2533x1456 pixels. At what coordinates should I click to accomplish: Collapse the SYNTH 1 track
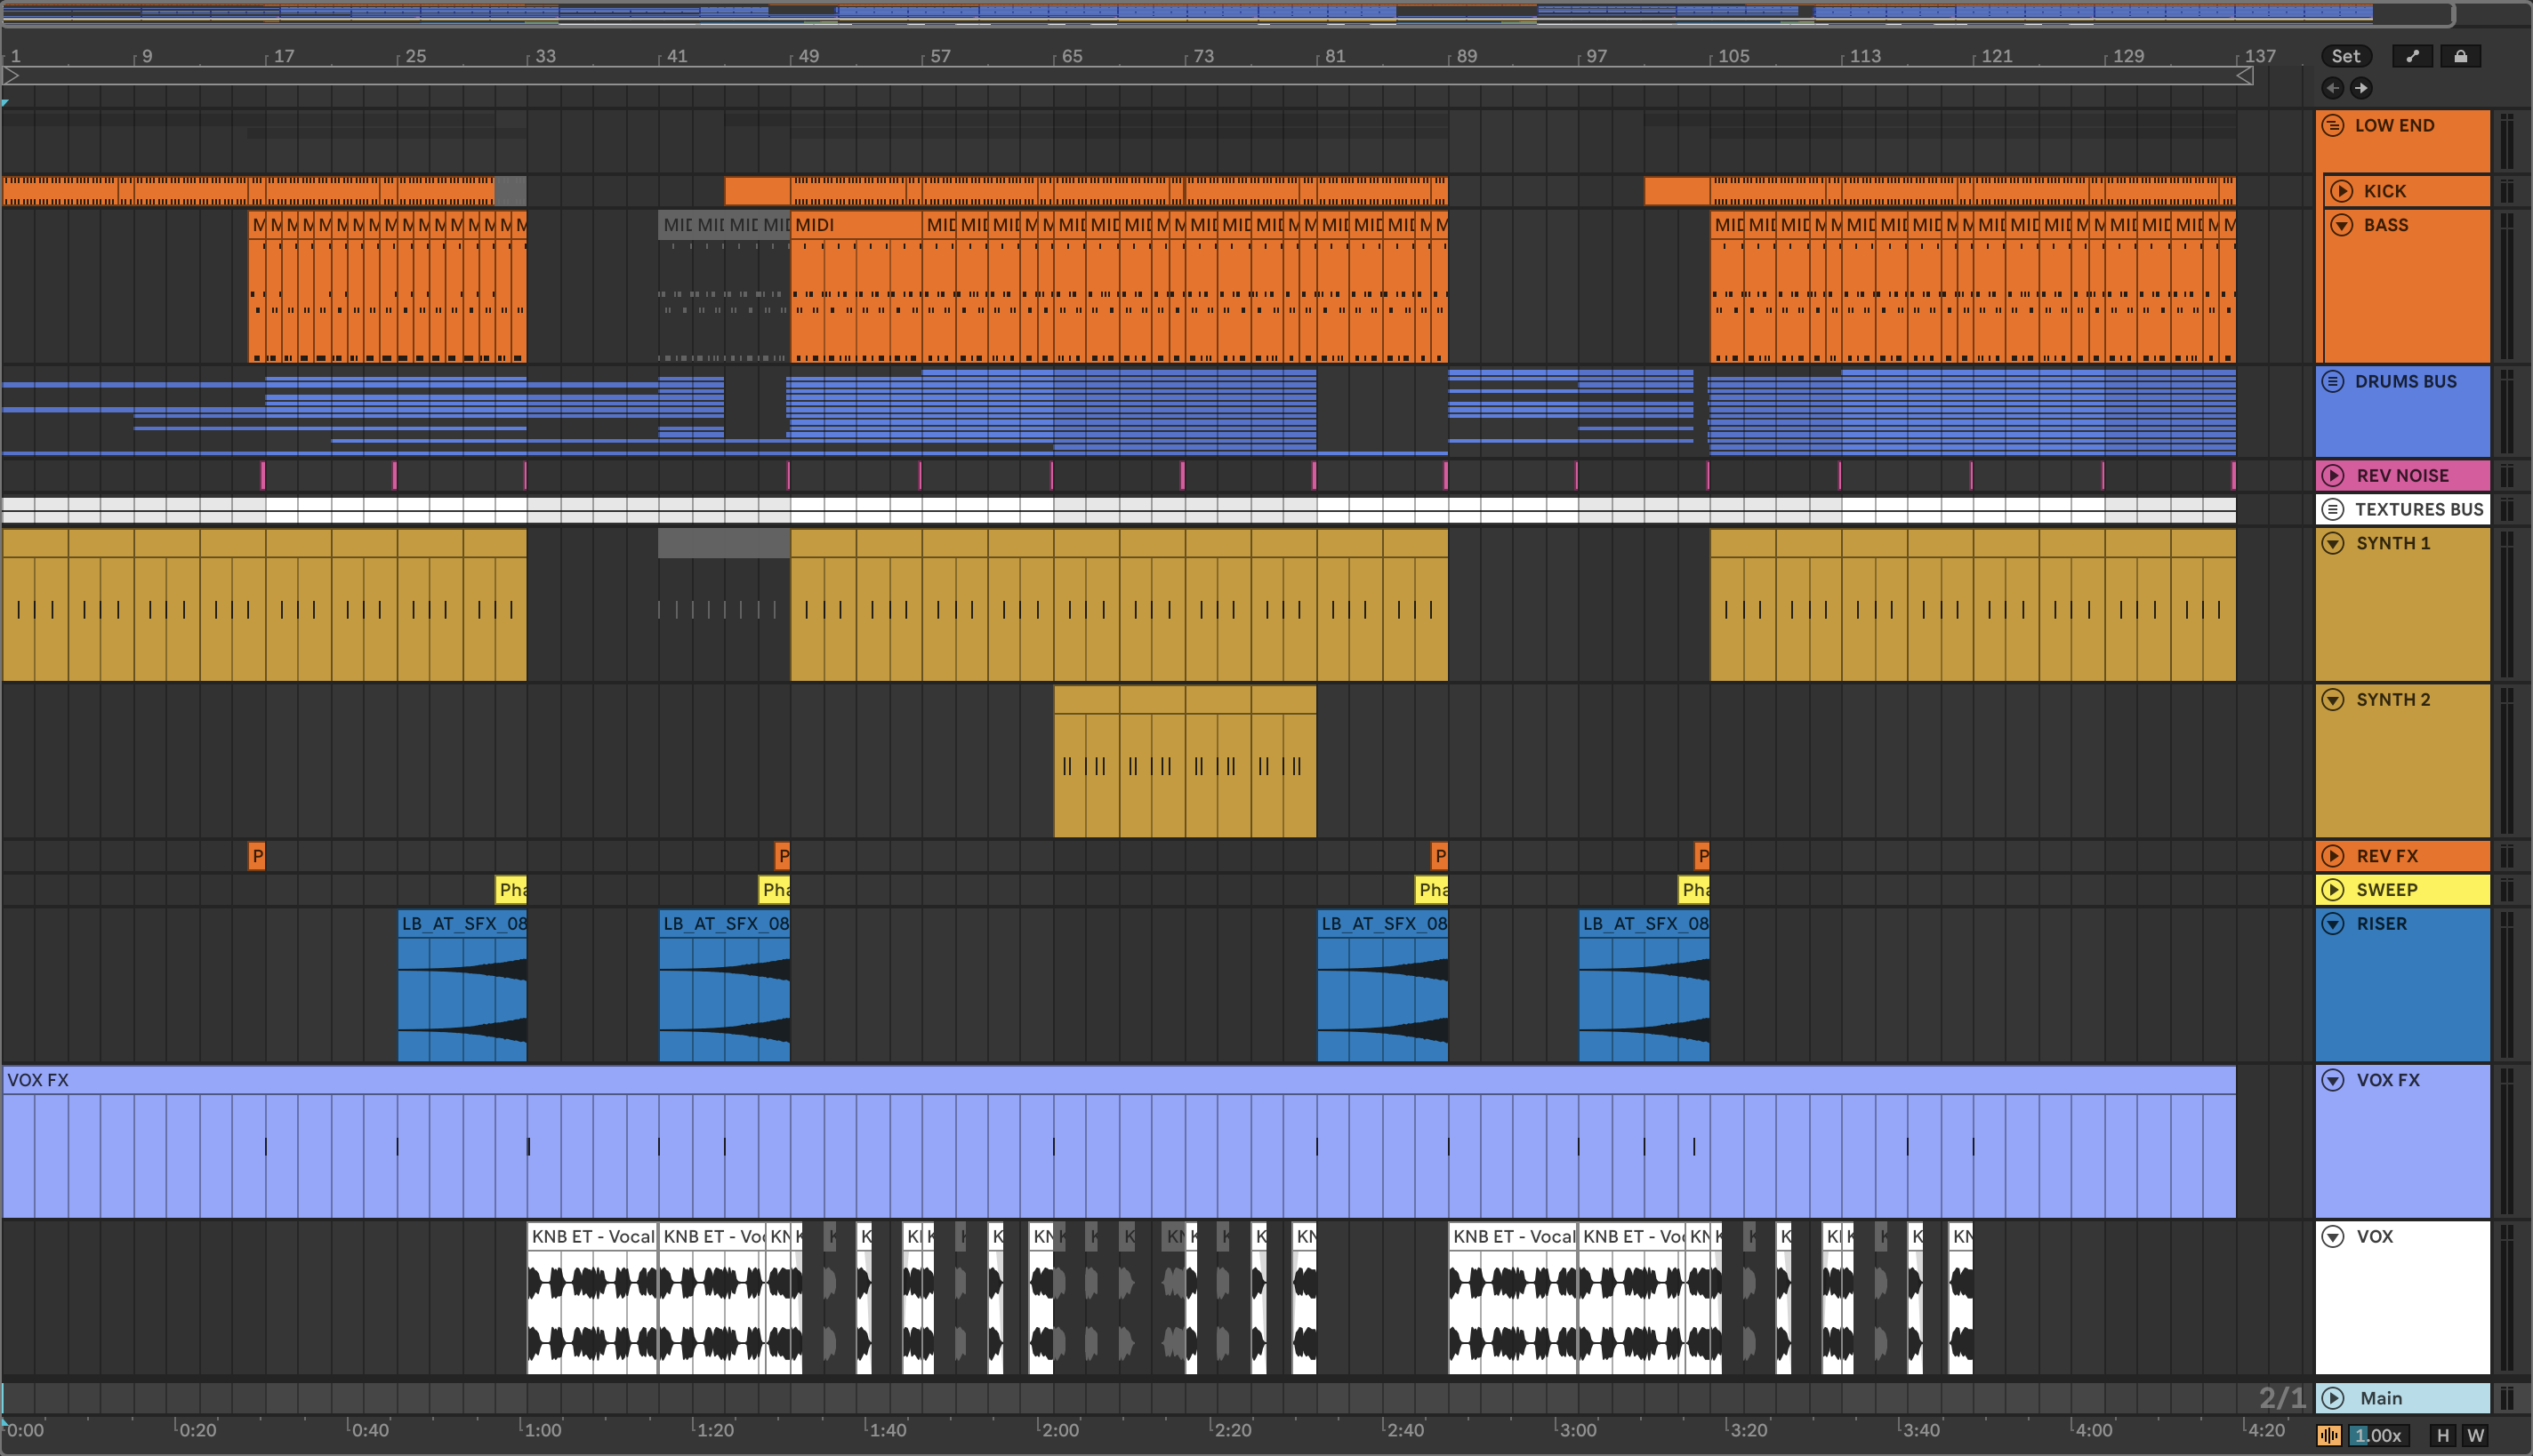2332,543
